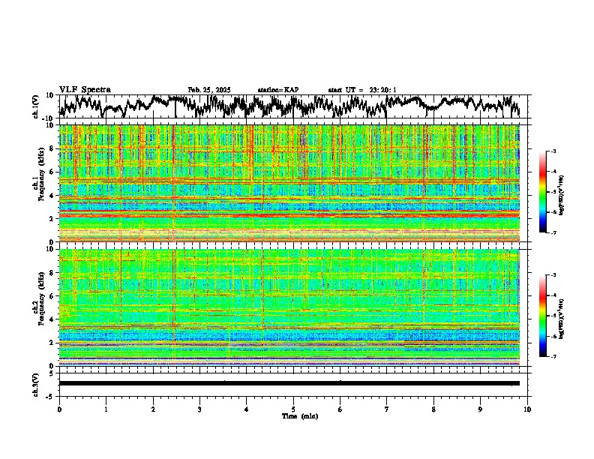The height and width of the screenshot is (459, 594).
Task: Click Time axis tick label "9"
Action: click(480, 409)
